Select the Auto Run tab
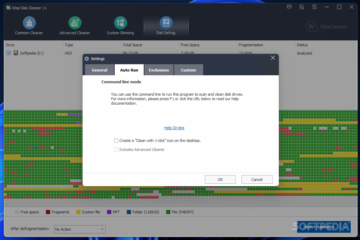This screenshot has height=240, width=360. tap(129, 70)
